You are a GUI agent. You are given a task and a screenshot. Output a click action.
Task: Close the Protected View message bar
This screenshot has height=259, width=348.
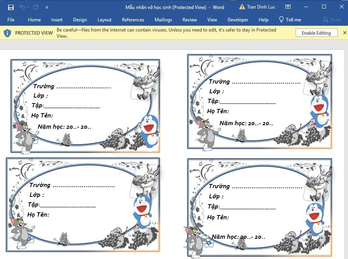point(345,33)
